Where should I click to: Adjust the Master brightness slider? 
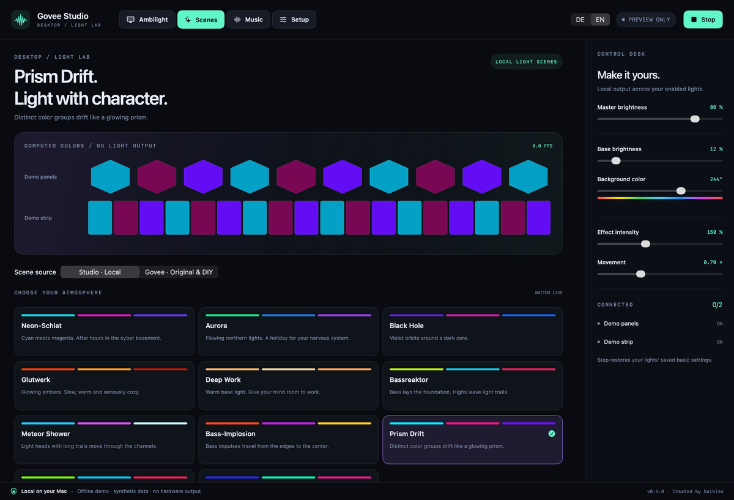(x=660, y=119)
